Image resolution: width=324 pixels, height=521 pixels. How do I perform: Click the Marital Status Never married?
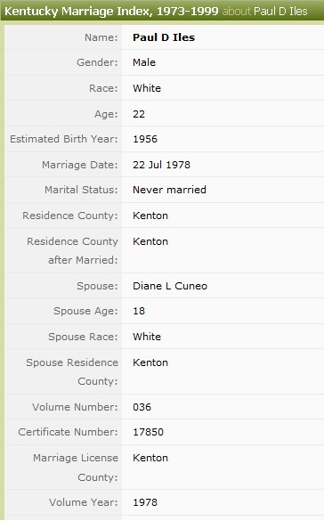pos(169,190)
